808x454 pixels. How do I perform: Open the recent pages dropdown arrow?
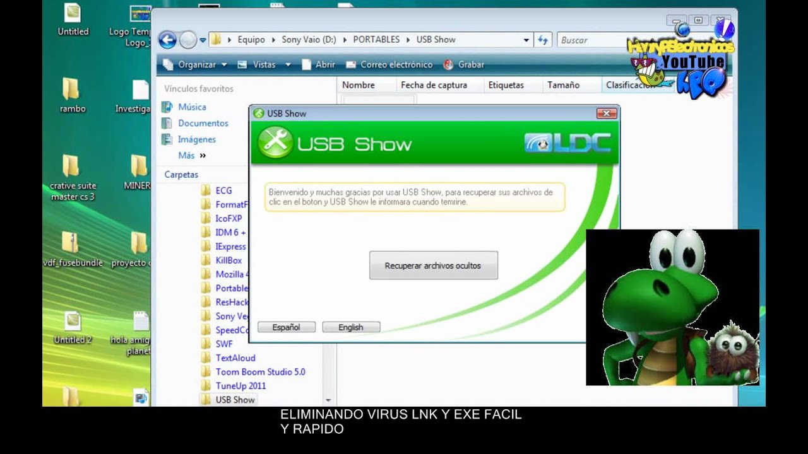point(203,40)
